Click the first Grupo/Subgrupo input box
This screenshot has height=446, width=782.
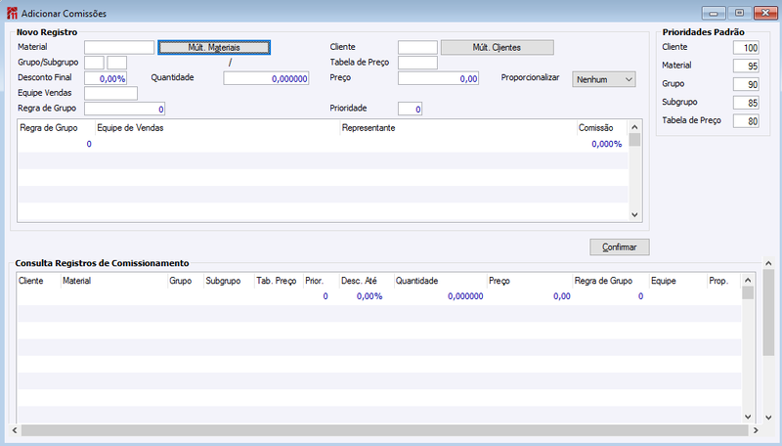pos(94,63)
